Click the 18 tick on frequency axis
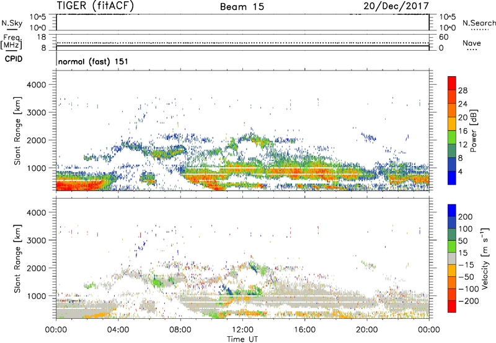Image resolution: width=496 pixels, height=343 pixels. tap(42, 37)
